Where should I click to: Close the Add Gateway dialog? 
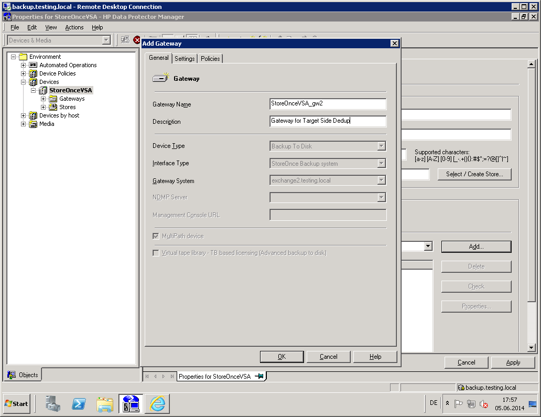[x=394, y=43]
